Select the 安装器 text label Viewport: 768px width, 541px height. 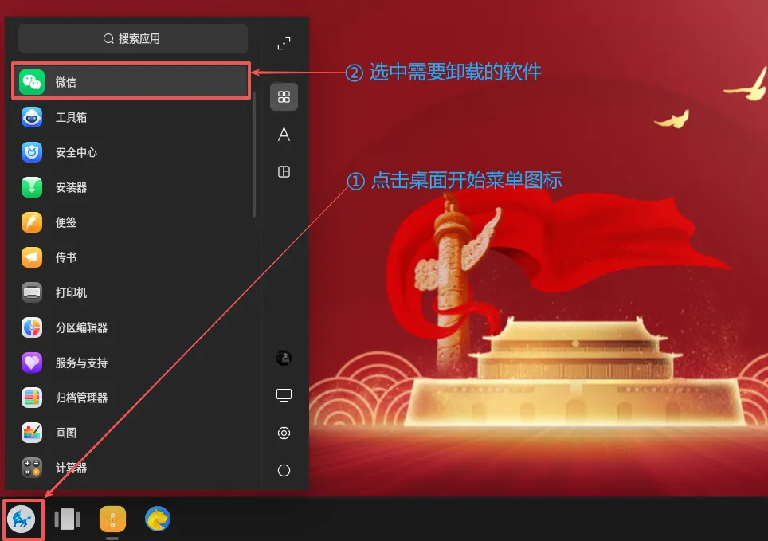coord(72,188)
